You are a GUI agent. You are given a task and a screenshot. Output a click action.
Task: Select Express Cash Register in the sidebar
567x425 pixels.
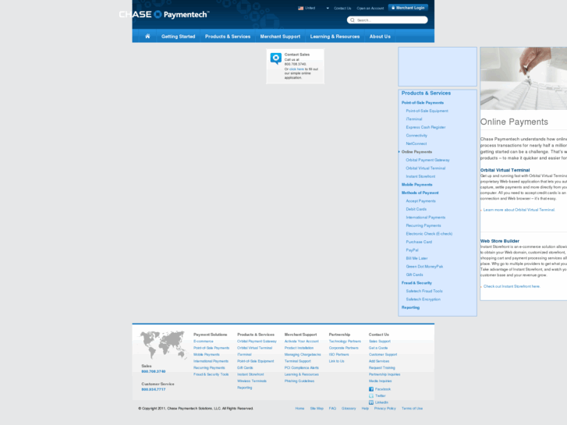point(426,127)
